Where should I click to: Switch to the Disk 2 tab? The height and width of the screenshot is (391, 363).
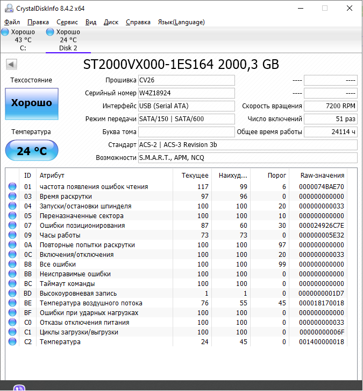coord(68,40)
